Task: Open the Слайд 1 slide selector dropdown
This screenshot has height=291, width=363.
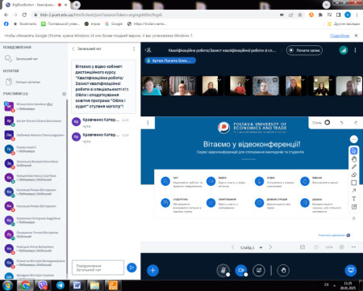Action: (251, 247)
